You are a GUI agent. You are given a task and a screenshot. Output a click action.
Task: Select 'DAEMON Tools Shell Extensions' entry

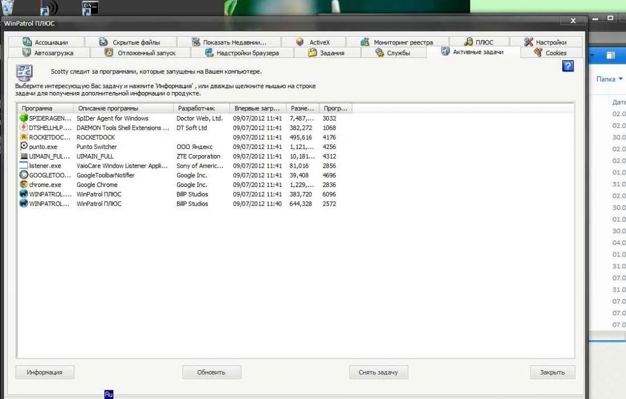tap(122, 128)
